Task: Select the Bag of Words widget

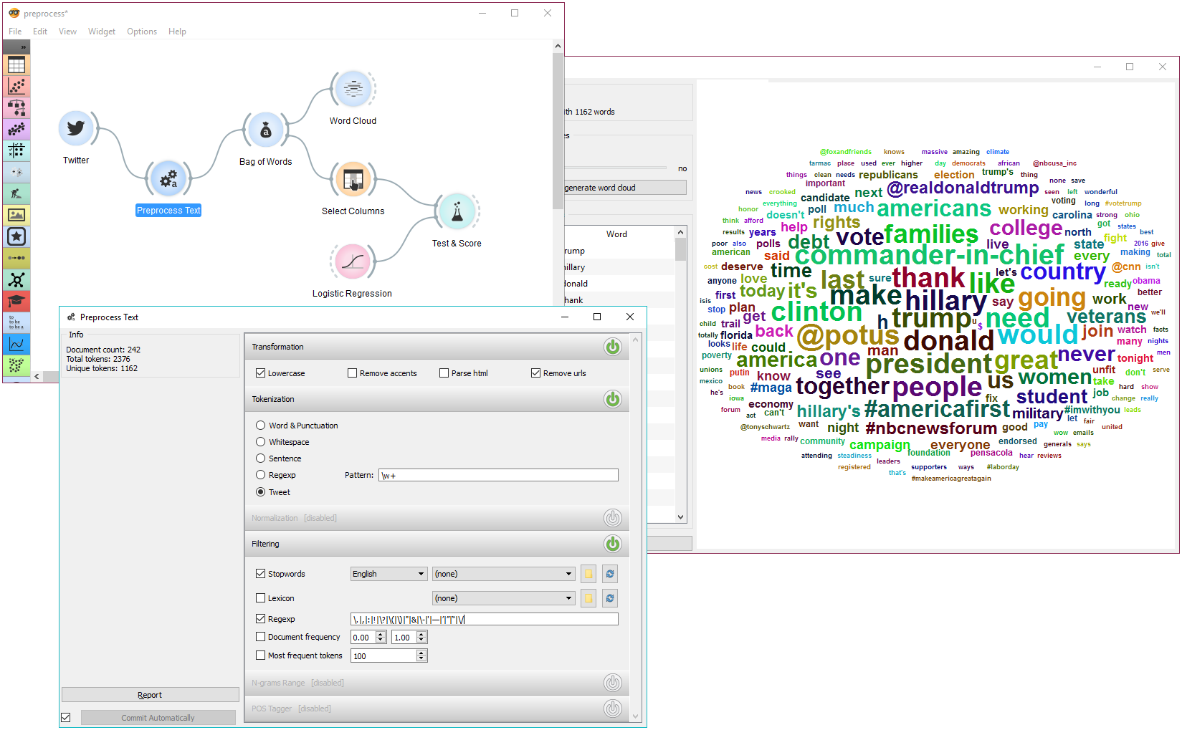Action: [x=265, y=131]
